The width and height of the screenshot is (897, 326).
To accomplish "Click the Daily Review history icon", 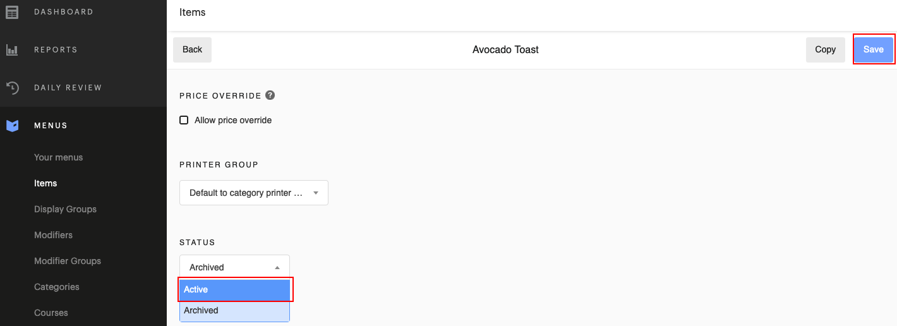I will pos(12,88).
